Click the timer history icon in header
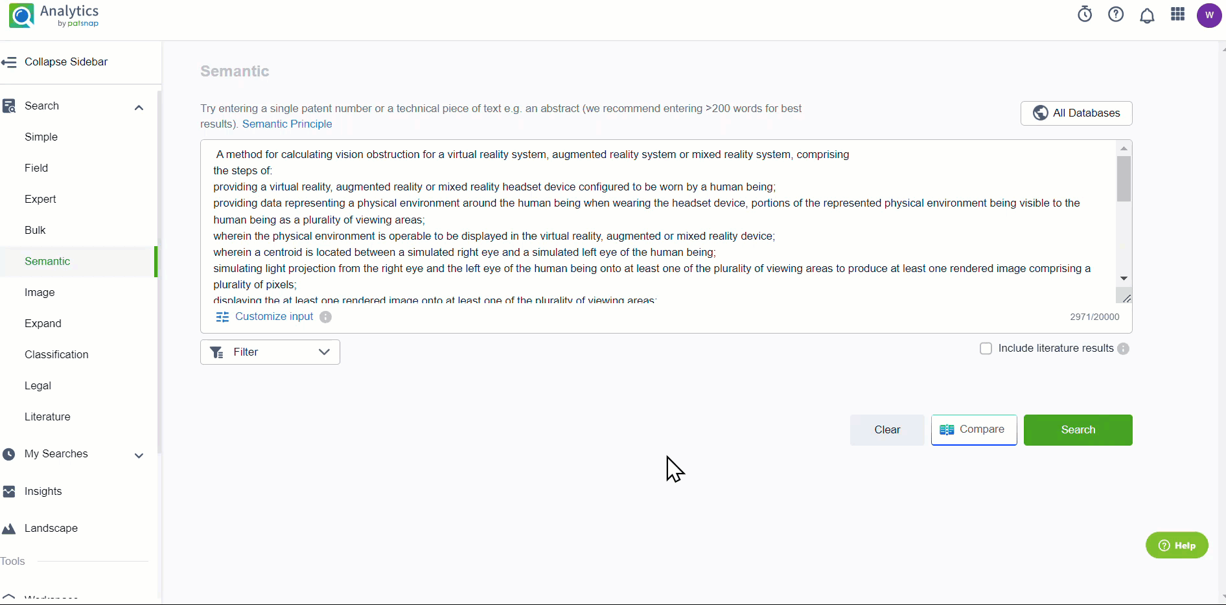This screenshot has height=605, width=1226. [1085, 14]
